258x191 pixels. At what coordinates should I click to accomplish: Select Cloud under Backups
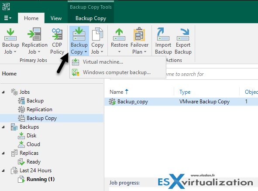[x=33, y=144]
